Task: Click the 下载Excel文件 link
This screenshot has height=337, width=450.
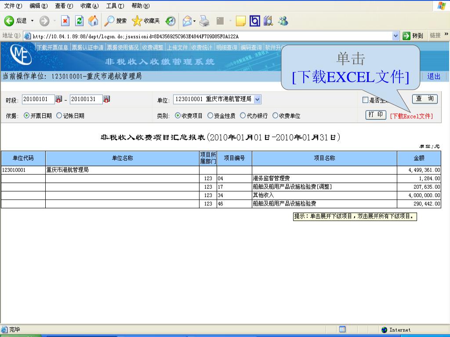Action: coord(411,116)
